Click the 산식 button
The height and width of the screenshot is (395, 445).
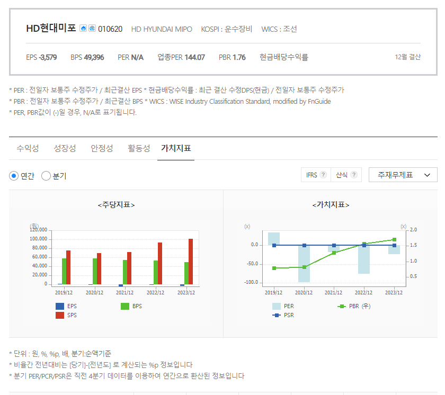346,175
